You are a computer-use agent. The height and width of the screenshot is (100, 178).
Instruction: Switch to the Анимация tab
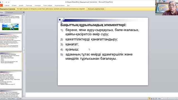[38, 6]
